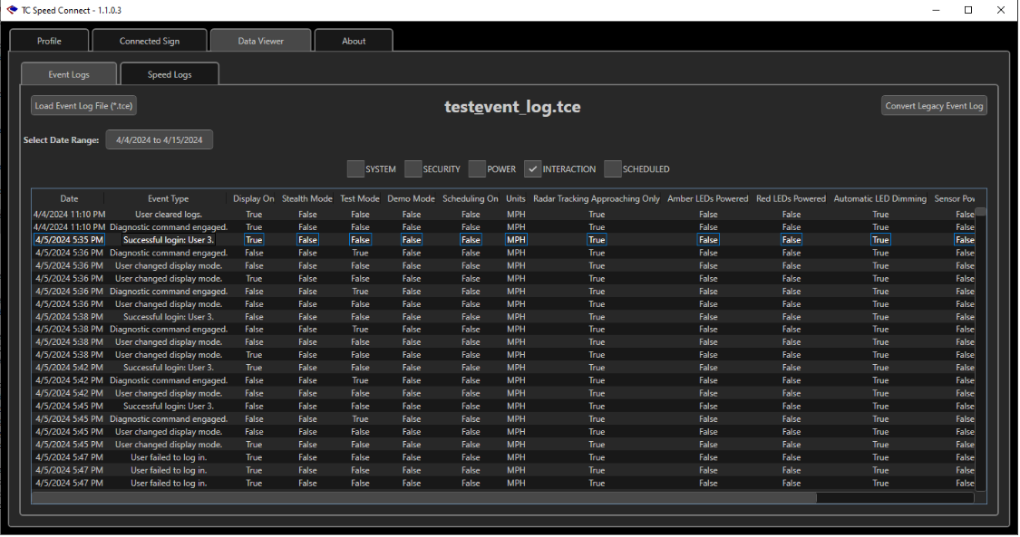Tick the SYSTEM filter checkbox
Image resolution: width=1020 pixels, height=537 pixels.
pos(355,169)
